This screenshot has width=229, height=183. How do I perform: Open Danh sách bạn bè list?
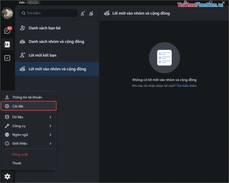pos(57,28)
